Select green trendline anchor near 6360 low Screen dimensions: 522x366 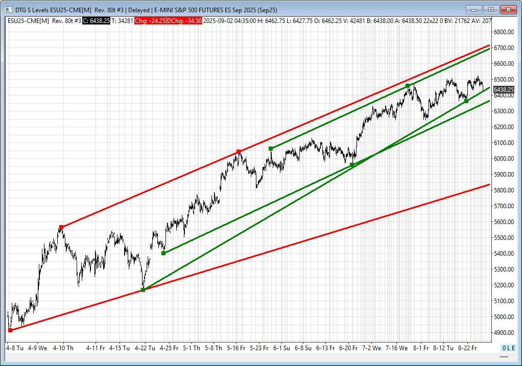click(x=466, y=101)
